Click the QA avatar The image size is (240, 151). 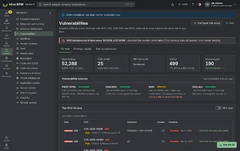click(x=207, y=4)
